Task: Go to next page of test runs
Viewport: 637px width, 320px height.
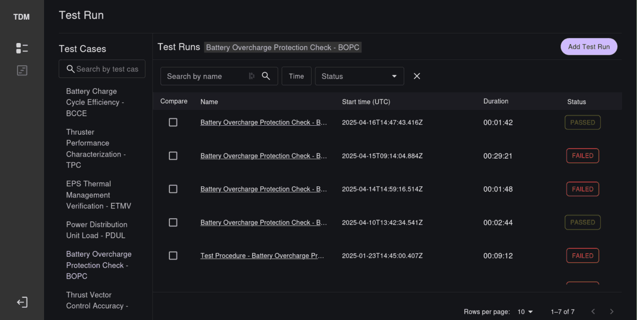Action: 612,312
